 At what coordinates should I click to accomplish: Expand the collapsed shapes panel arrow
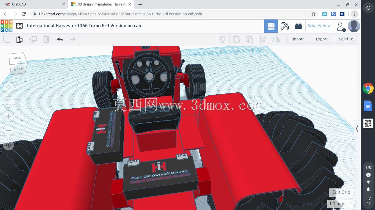pos(357,129)
